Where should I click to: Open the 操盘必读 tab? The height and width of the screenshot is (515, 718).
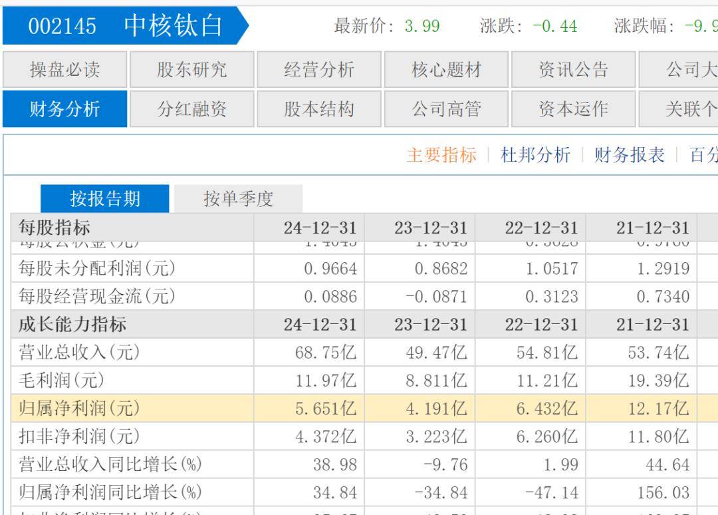point(64,70)
